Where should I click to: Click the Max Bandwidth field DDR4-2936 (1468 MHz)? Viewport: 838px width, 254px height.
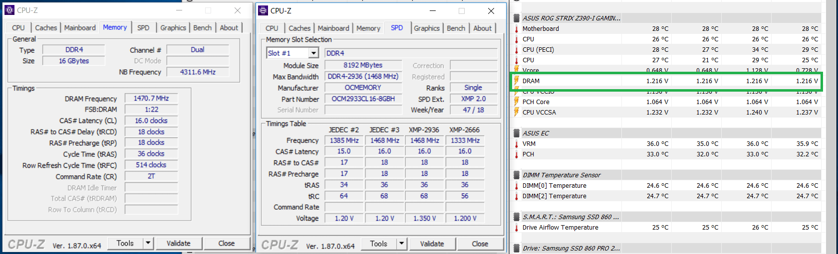363,76
